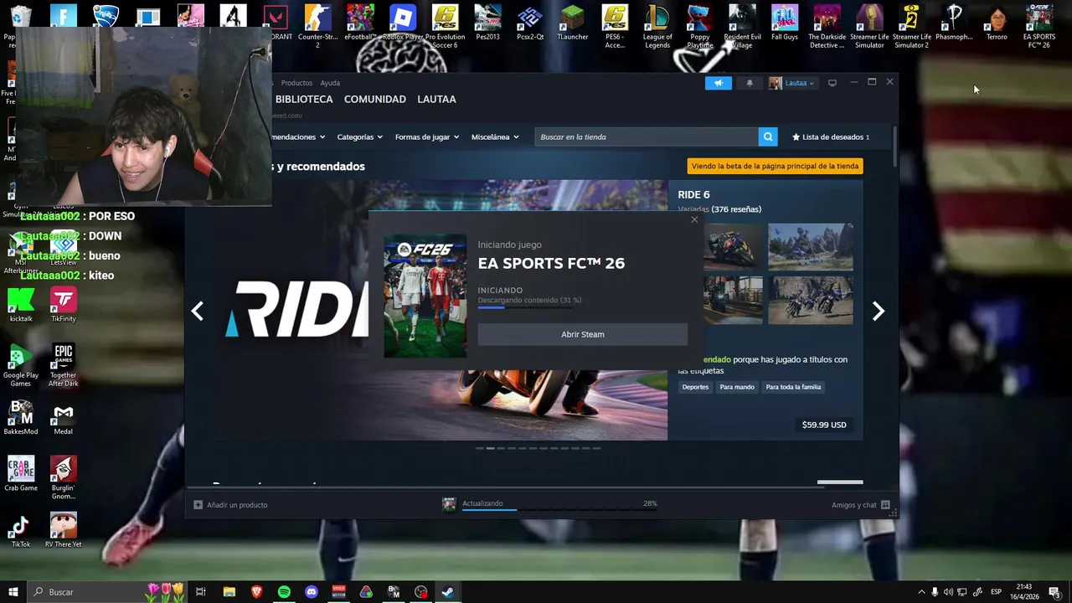Viewport: 1072px width, 603px height.
Task: Close the EA SPORTS FC 26 launch dialog
Action: tap(694, 219)
